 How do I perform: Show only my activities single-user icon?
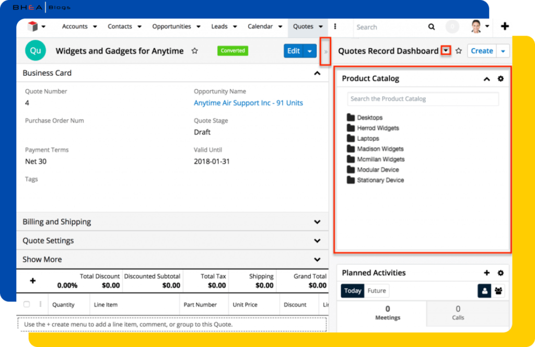coord(484,291)
